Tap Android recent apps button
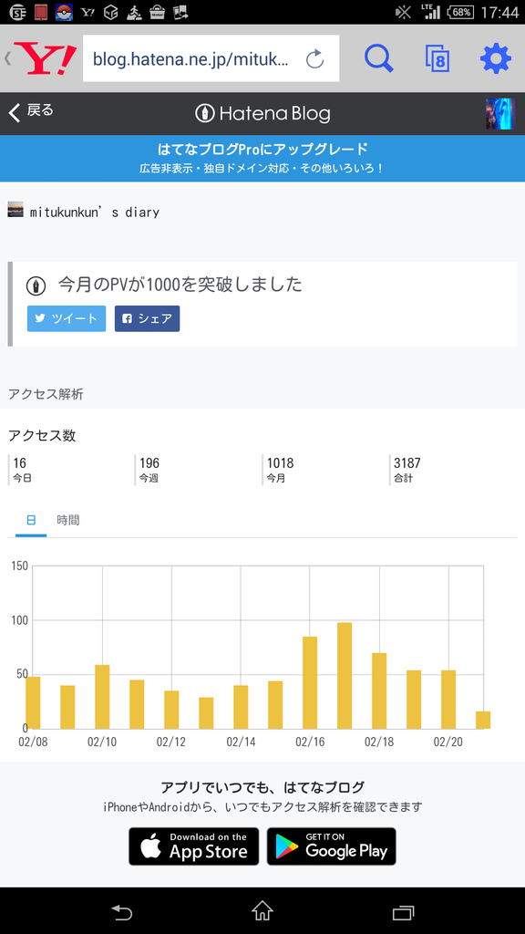Screen dimensions: 525x934 [403, 911]
